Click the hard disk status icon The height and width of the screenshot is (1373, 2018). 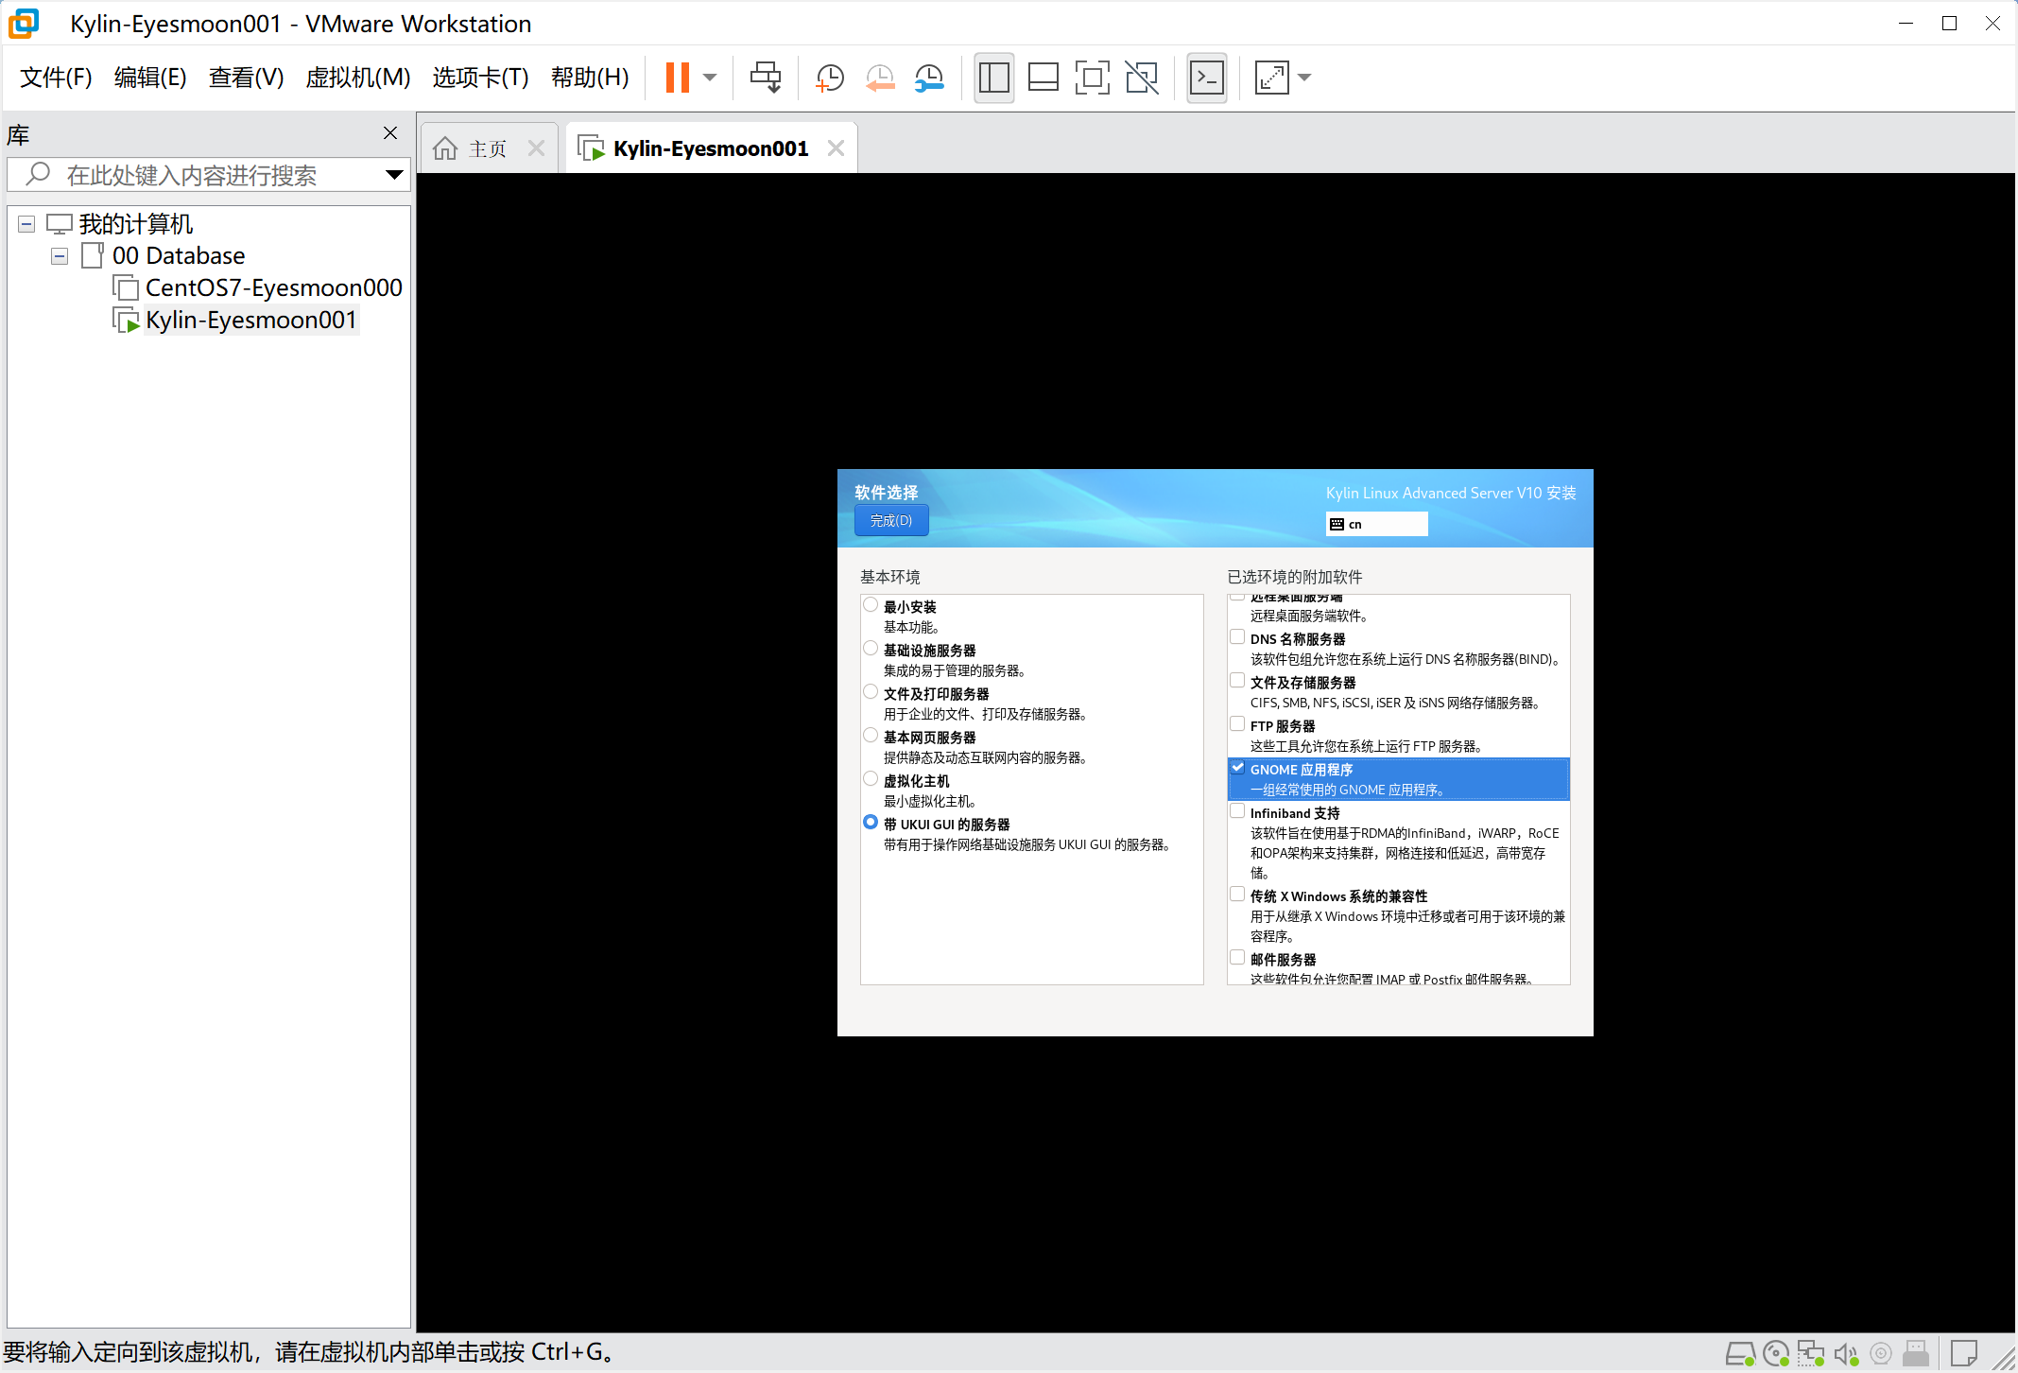click(x=1740, y=1354)
